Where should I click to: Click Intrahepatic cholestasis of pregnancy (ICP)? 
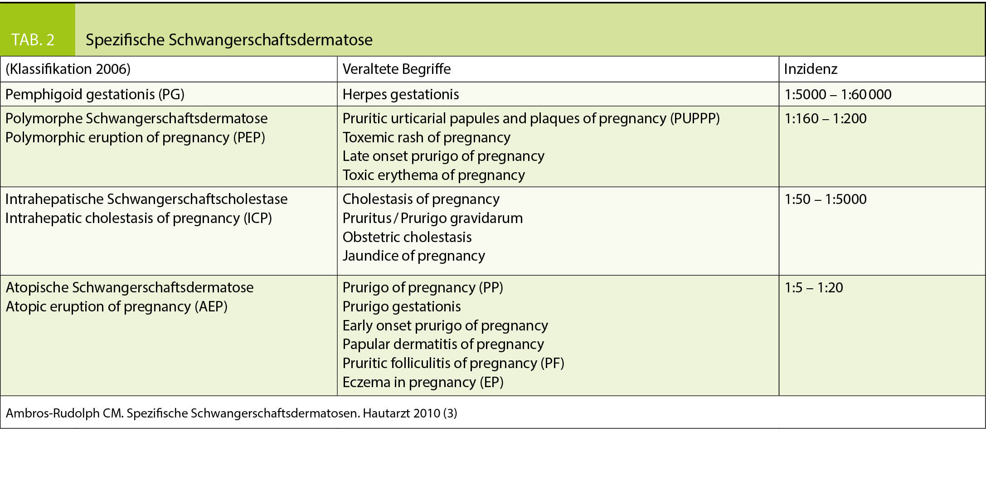(x=138, y=218)
